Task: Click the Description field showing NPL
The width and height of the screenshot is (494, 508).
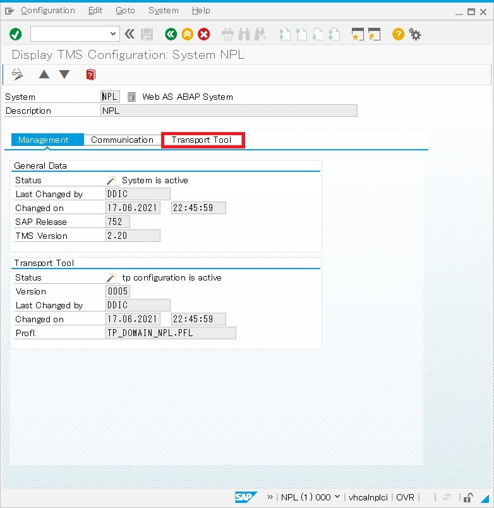Action: pyautogui.click(x=229, y=111)
